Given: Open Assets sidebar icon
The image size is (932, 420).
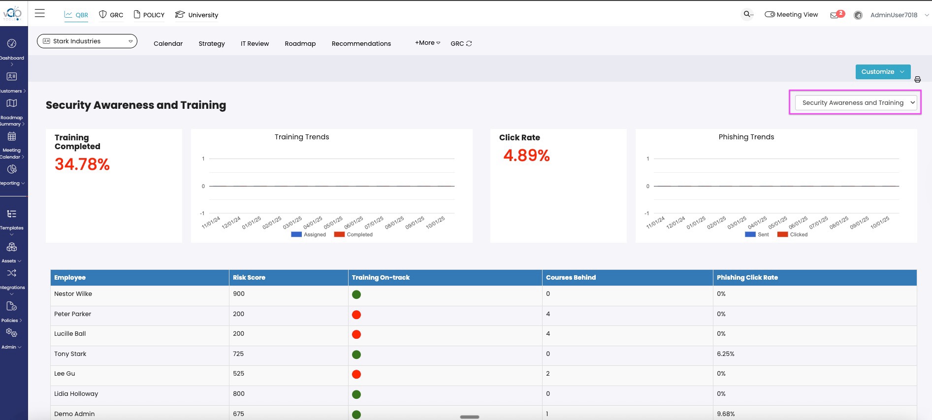Looking at the screenshot, I should coord(12,247).
